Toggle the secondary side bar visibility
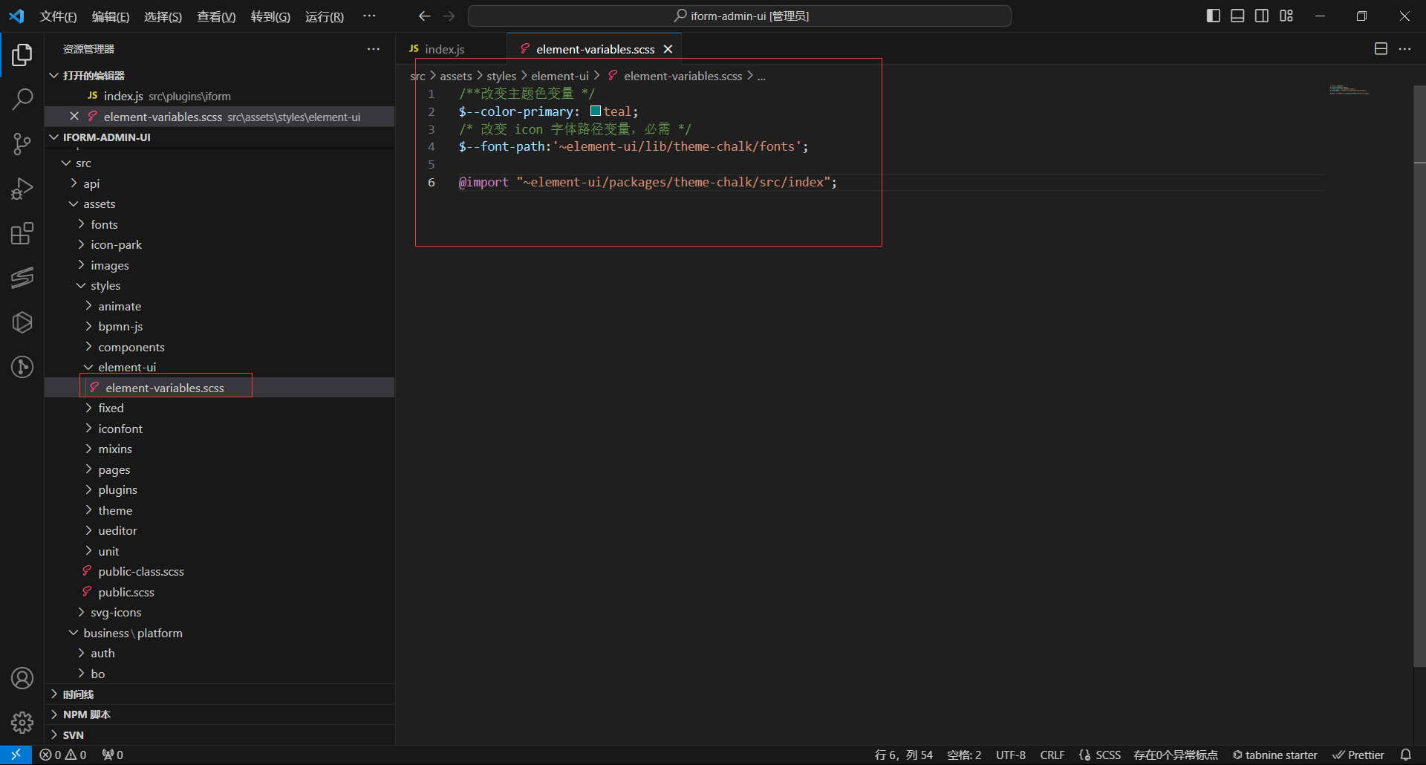1426x765 pixels. [x=1262, y=16]
